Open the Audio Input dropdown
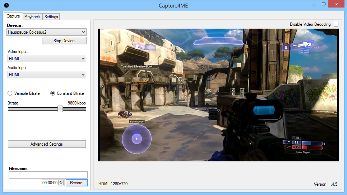 click(x=47, y=75)
